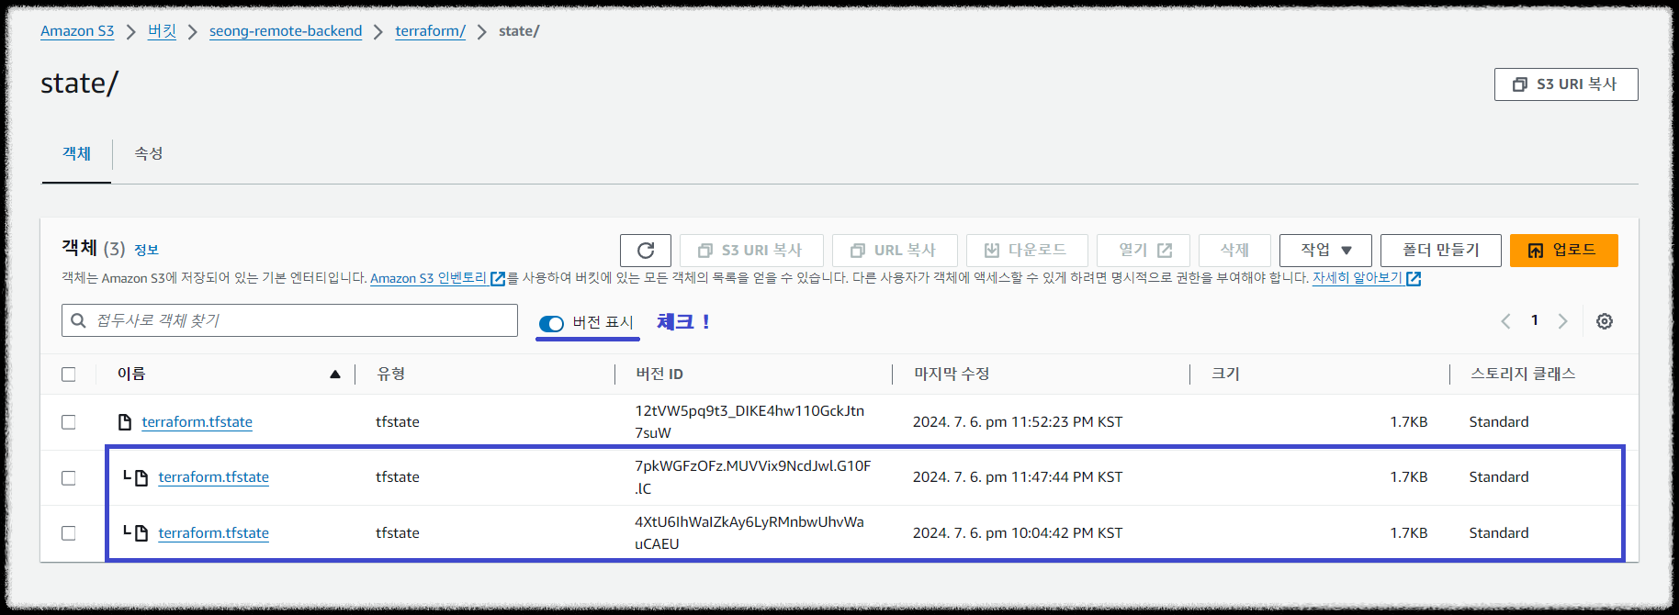The width and height of the screenshot is (1679, 615).
Task: Click the 버전 ID column header
Action: coord(659,375)
